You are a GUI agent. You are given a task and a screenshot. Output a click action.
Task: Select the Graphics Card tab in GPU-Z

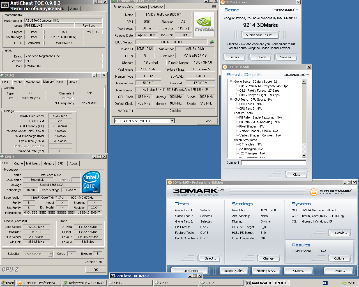124,6
